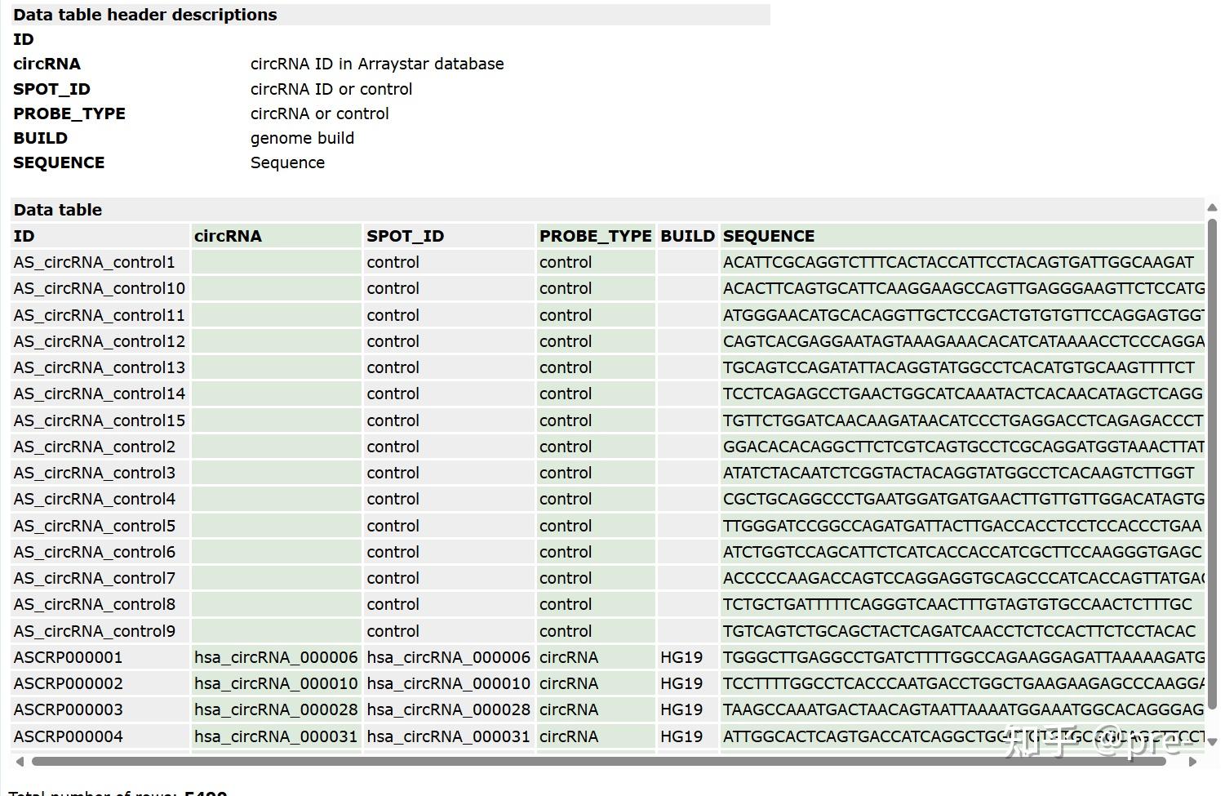Click the BUILD column header
Image resolution: width=1225 pixels, height=796 pixels.
click(687, 236)
